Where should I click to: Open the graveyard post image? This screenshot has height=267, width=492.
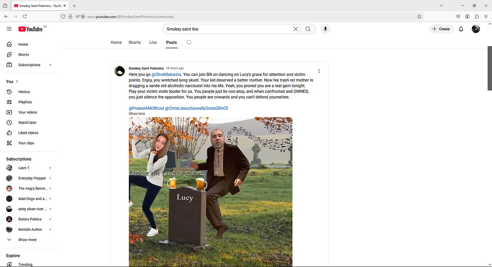pyautogui.click(x=211, y=192)
